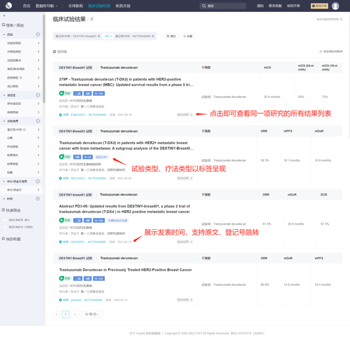This screenshot has width=350, height=341.
Task: Open the ASCO2021 source link
Action: (x=78, y=178)
